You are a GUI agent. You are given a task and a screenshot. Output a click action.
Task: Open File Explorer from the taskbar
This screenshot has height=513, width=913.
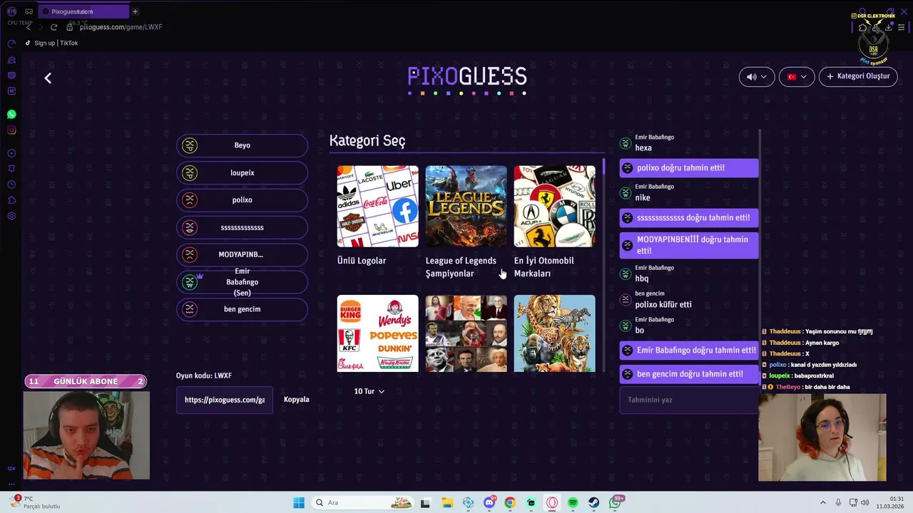[x=447, y=503]
